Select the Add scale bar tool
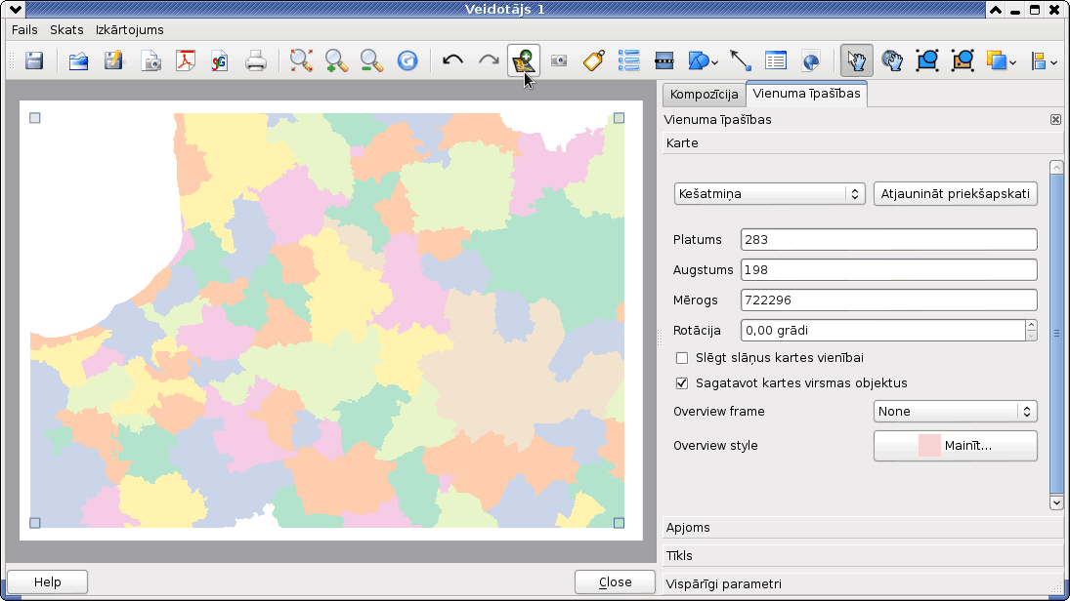 pos(663,60)
